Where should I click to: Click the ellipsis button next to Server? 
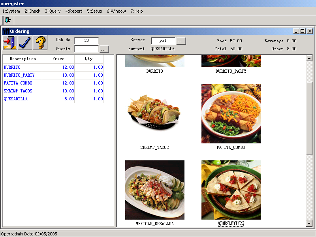[181, 41]
